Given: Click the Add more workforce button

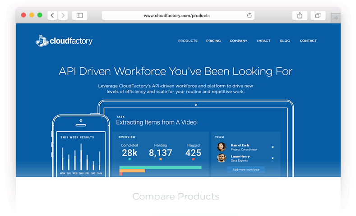Looking at the screenshot, I should (x=246, y=170).
